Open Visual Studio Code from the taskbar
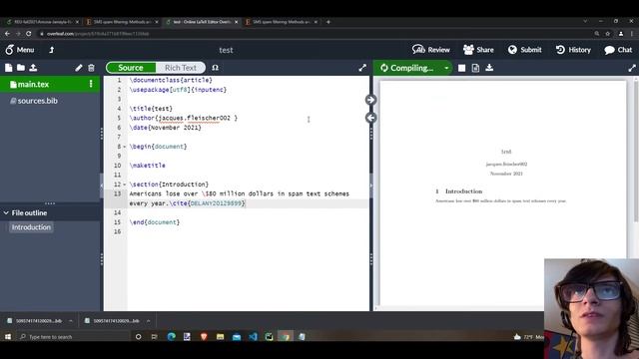The height and width of the screenshot is (359, 639). point(253,337)
